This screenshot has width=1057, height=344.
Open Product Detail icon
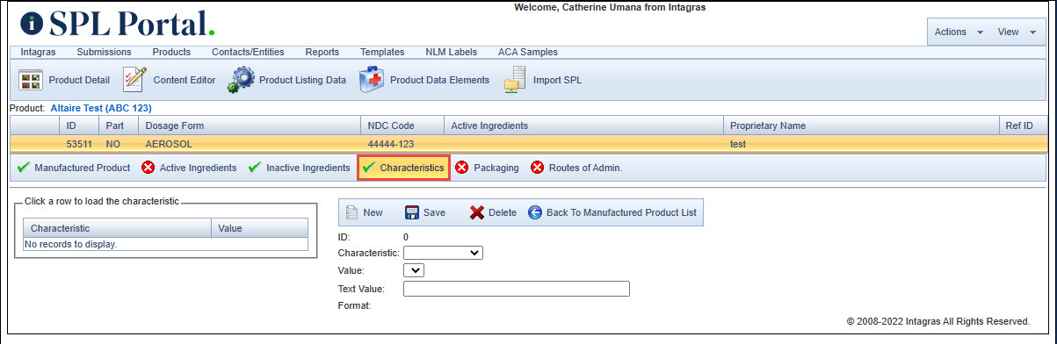[31, 80]
